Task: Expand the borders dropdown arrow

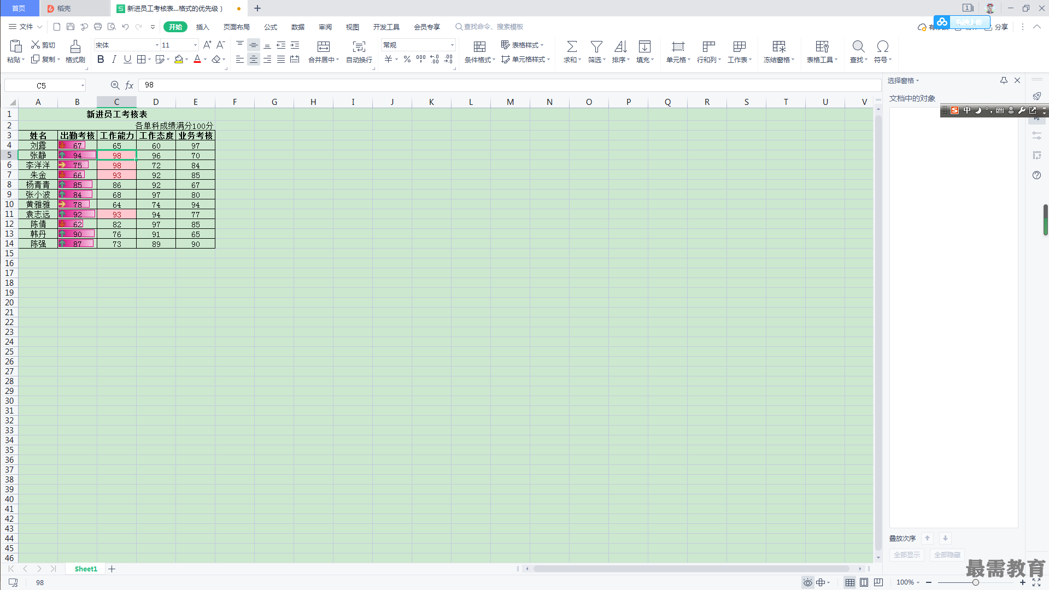Action: [x=149, y=60]
